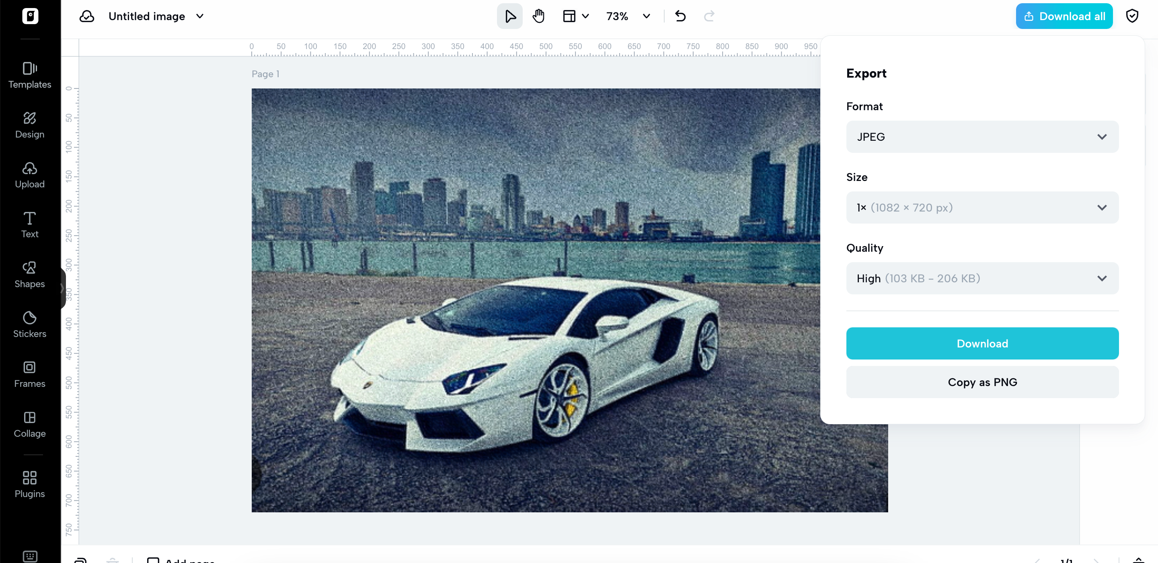Open the Shapes panel
This screenshot has height=563, width=1158.
(30, 274)
